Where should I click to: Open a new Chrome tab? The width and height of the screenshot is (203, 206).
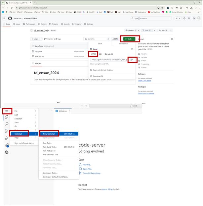pos(35,3)
